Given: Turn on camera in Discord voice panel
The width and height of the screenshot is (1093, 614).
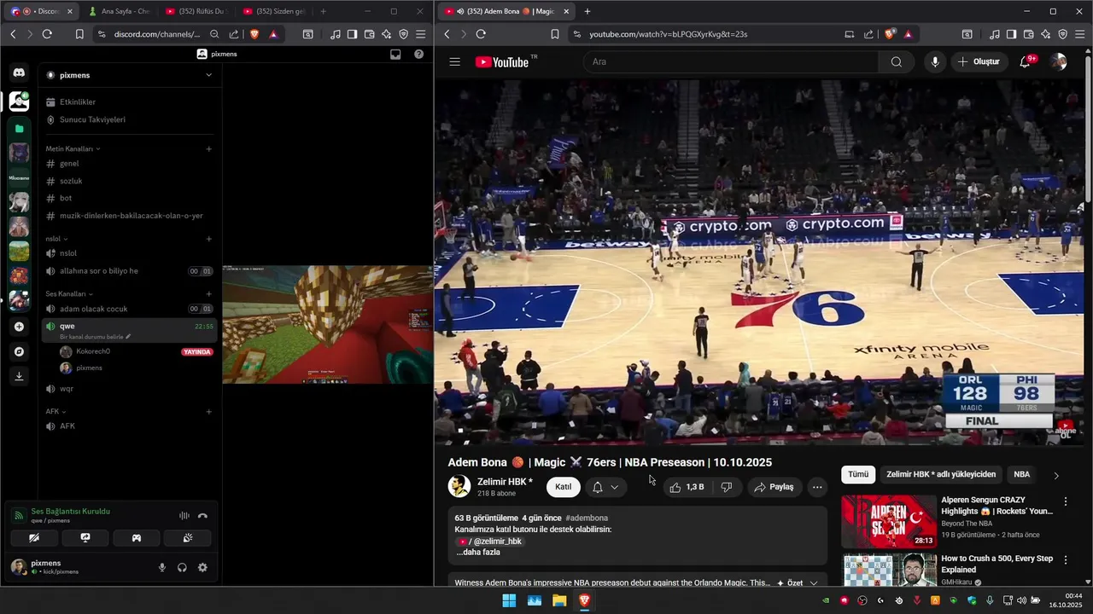Looking at the screenshot, I should [34, 538].
